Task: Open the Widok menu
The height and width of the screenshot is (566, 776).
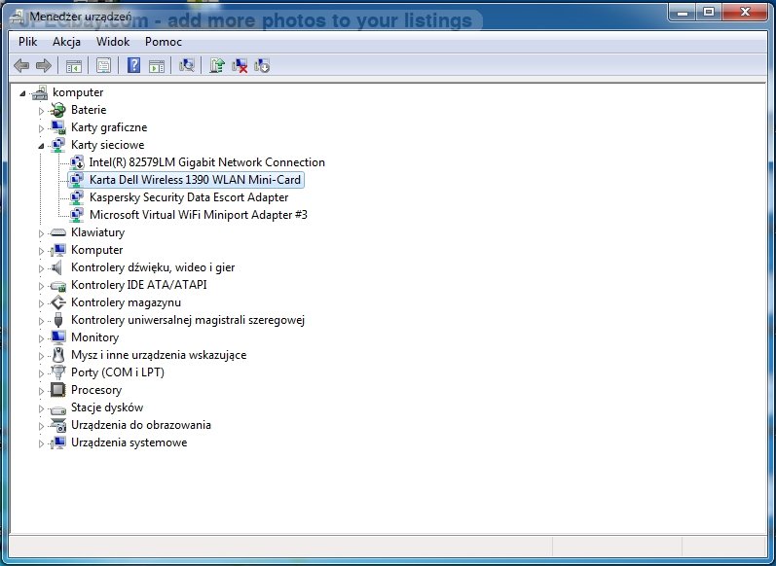Action: pyautogui.click(x=113, y=42)
